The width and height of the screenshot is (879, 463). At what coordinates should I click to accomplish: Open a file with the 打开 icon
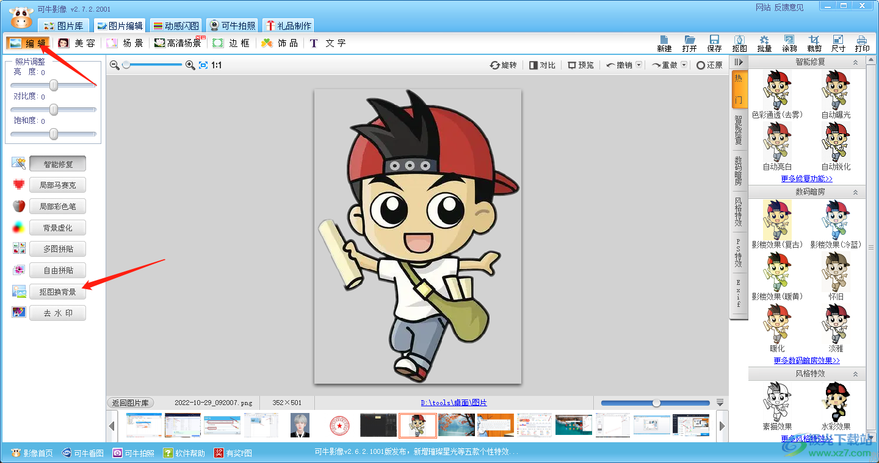click(x=690, y=43)
